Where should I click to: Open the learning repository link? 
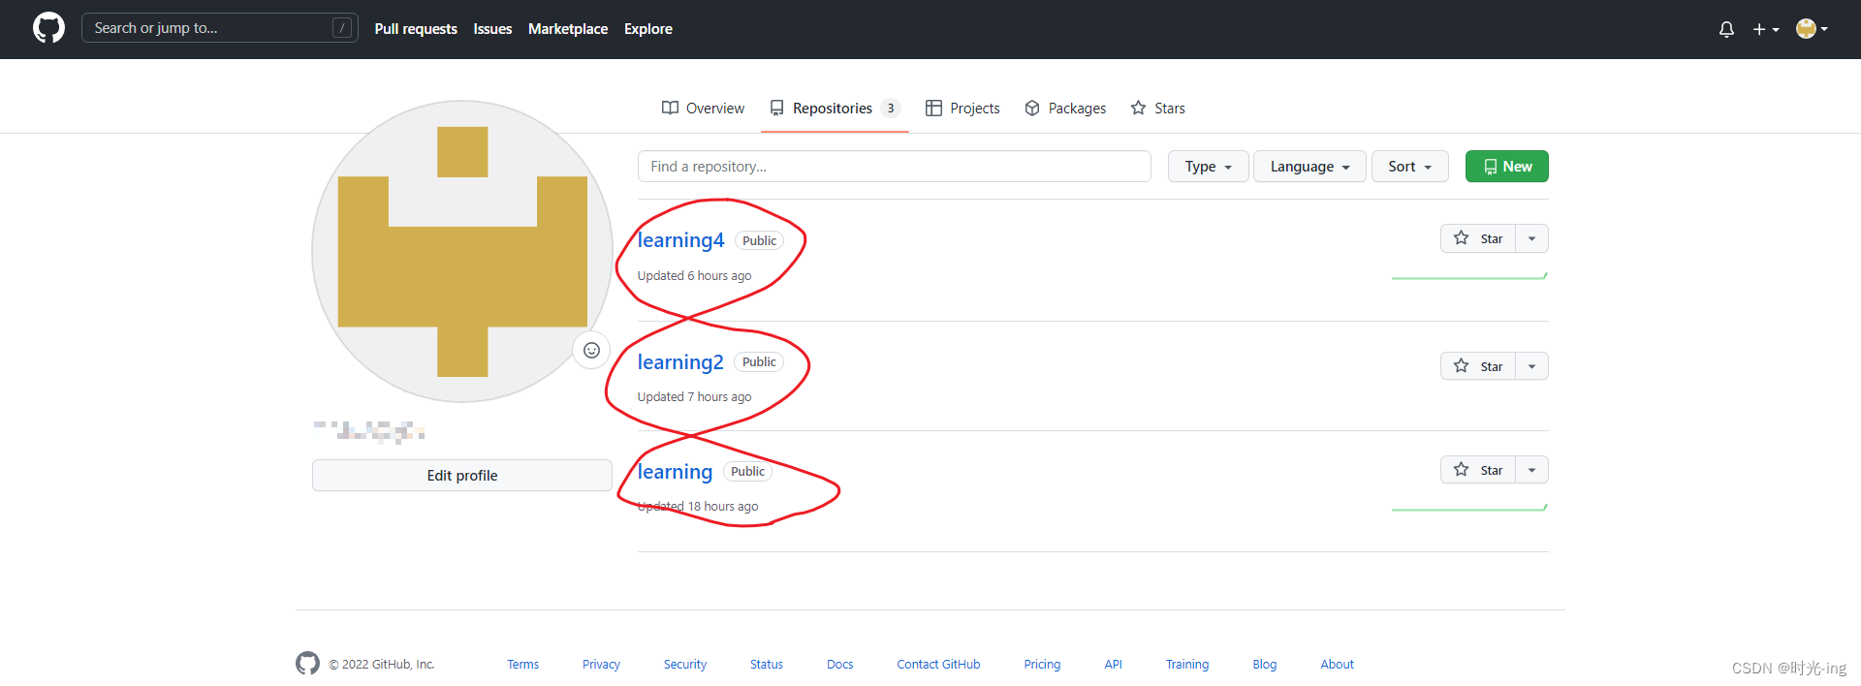pyautogui.click(x=675, y=472)
